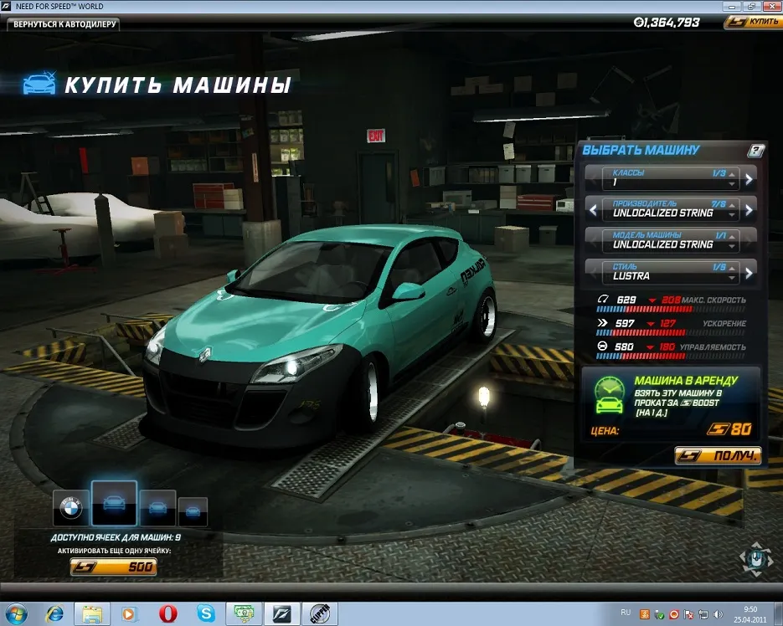The image size is (783, 626).
Task: Open Opera browser from taskbar
Action: tap(167, 613)
